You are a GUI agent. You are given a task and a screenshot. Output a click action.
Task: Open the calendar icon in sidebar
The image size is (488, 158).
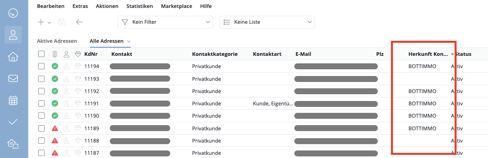click(13, 101)
